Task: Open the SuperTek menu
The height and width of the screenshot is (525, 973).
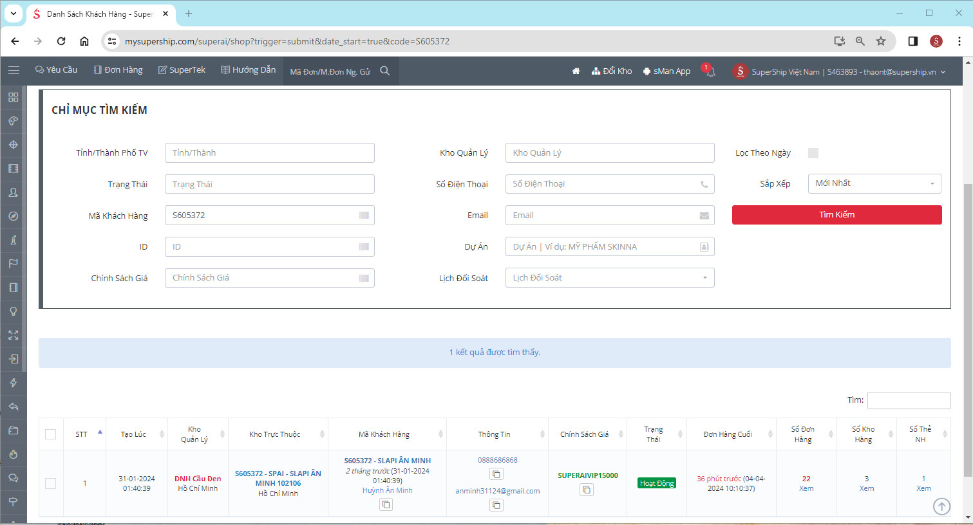Action: (x=182, y=70)
